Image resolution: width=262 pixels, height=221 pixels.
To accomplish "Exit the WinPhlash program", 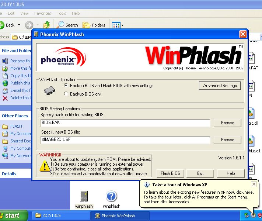I will pos(200,173).
